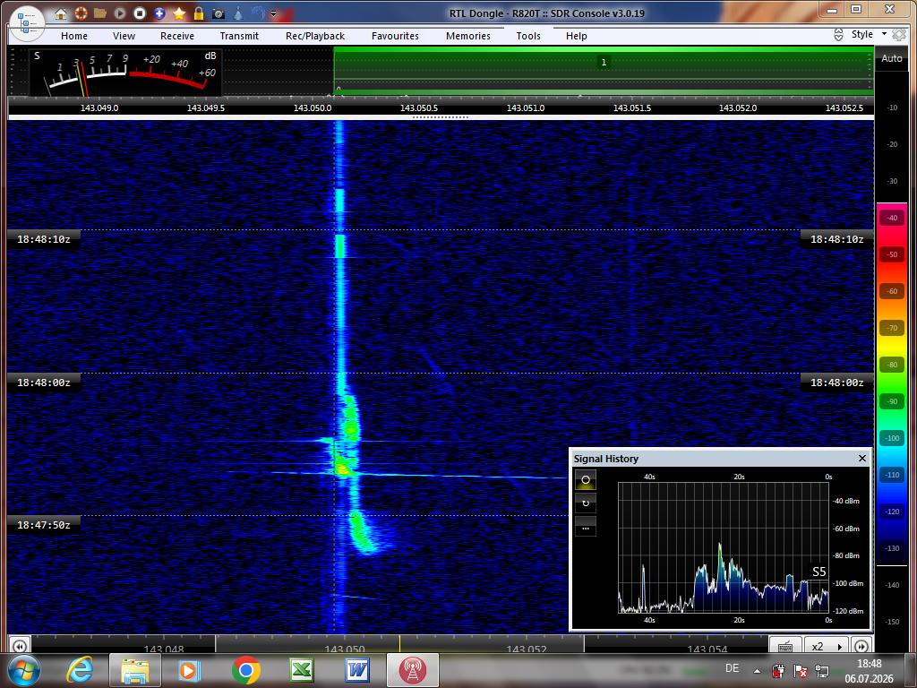917x688 pixels.
Task: Open the folder icon in quick access toolbar
Action: (100, 13)
